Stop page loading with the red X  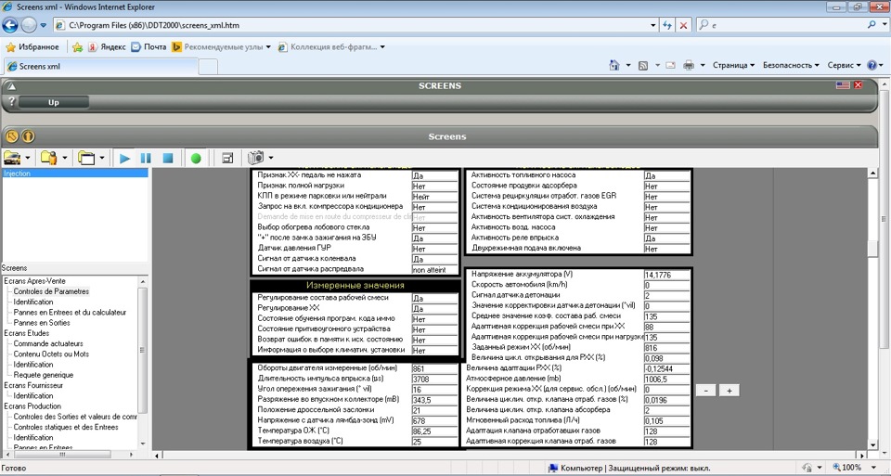coord(684,25)
